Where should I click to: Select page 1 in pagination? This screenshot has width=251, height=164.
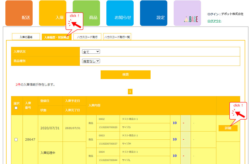click(x=130, y=92)
